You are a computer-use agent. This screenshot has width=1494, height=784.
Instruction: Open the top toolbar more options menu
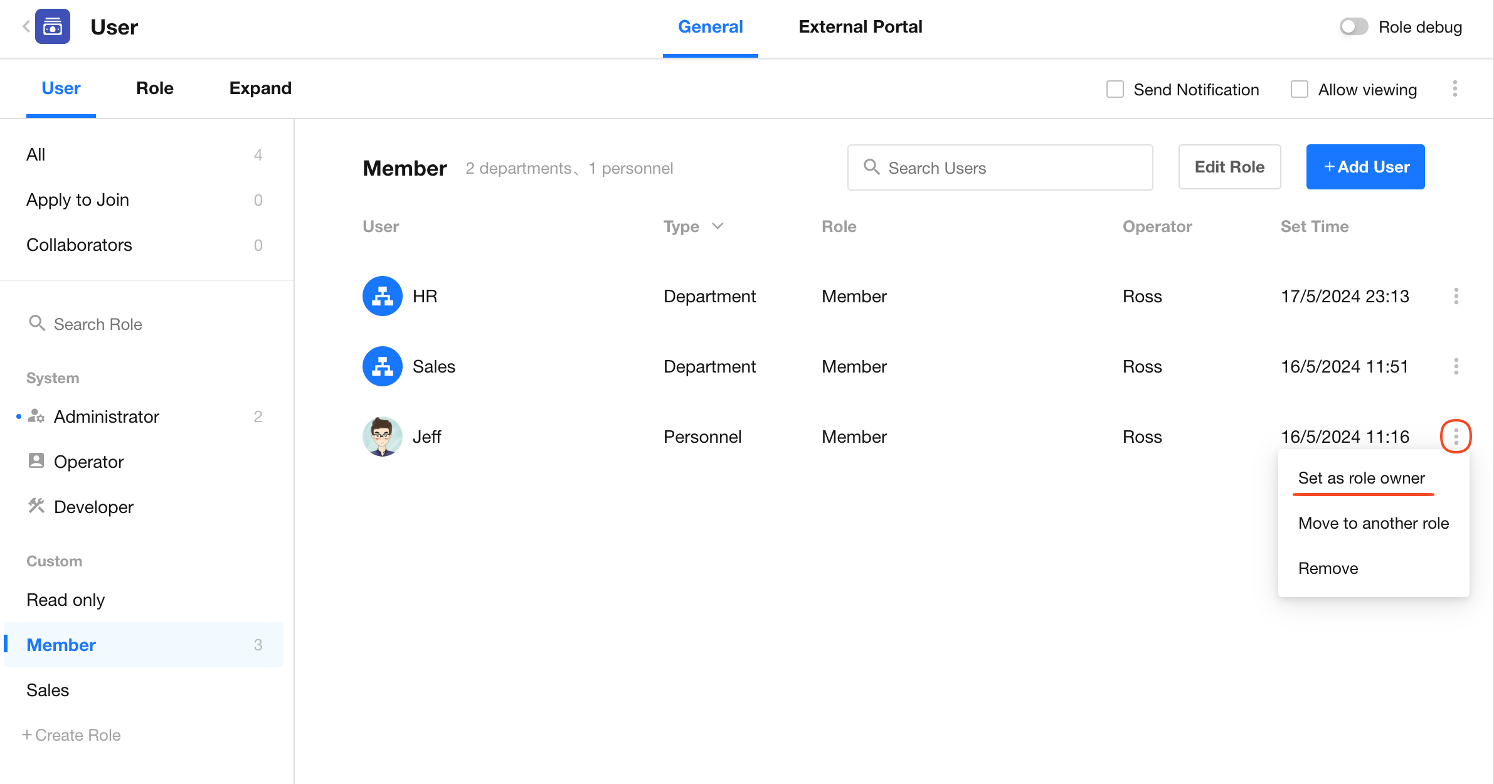[1454, 89]
